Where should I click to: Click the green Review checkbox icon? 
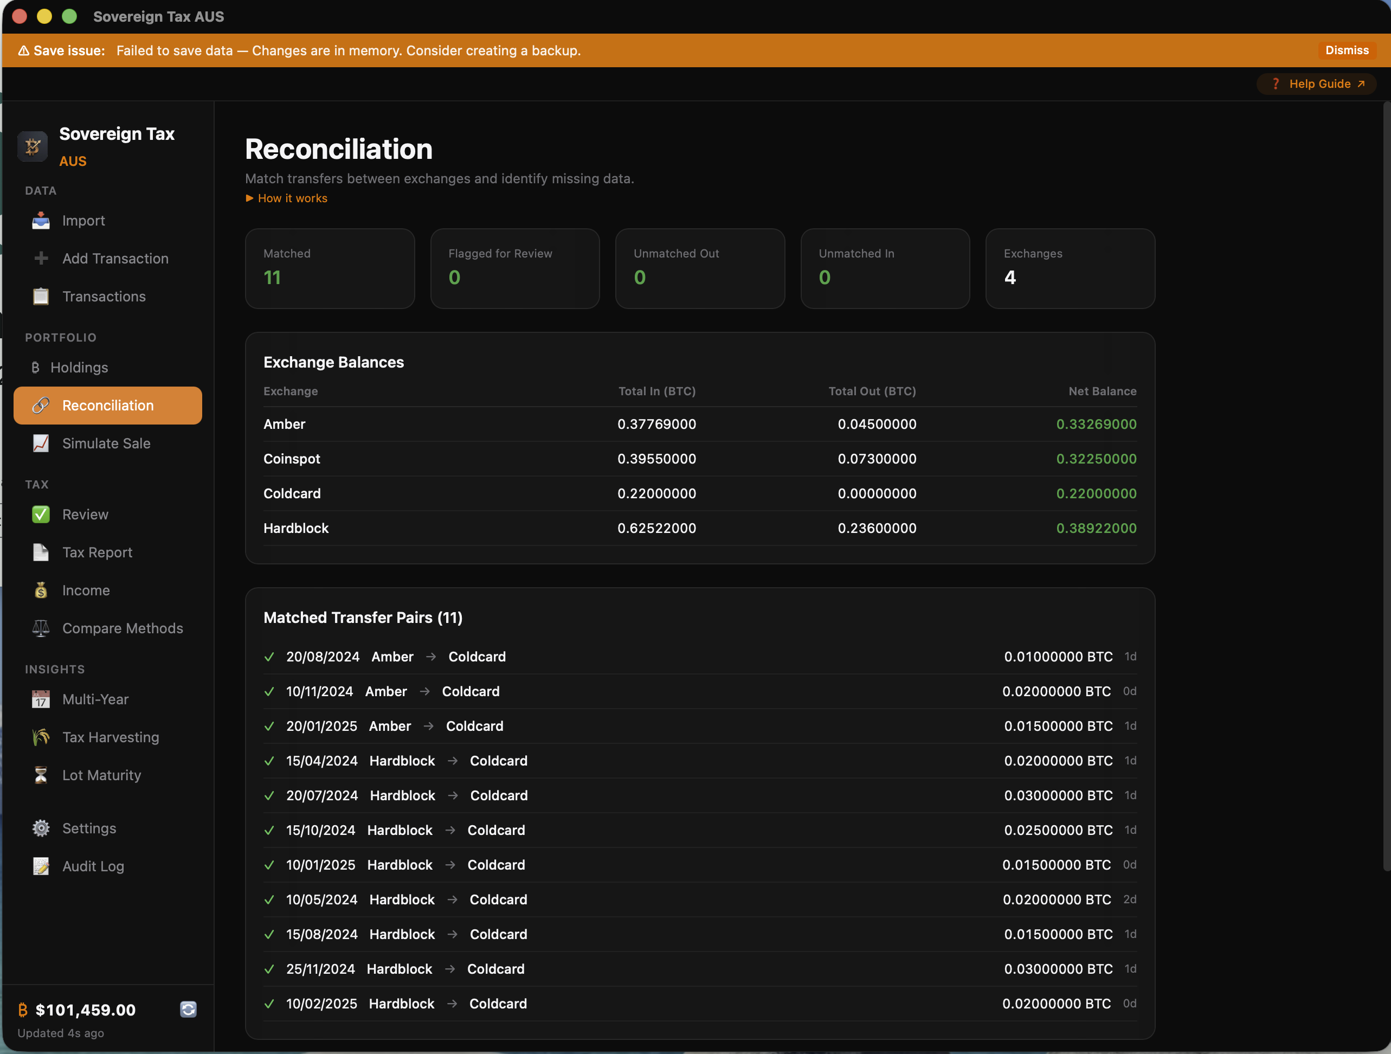pos(40,514)
